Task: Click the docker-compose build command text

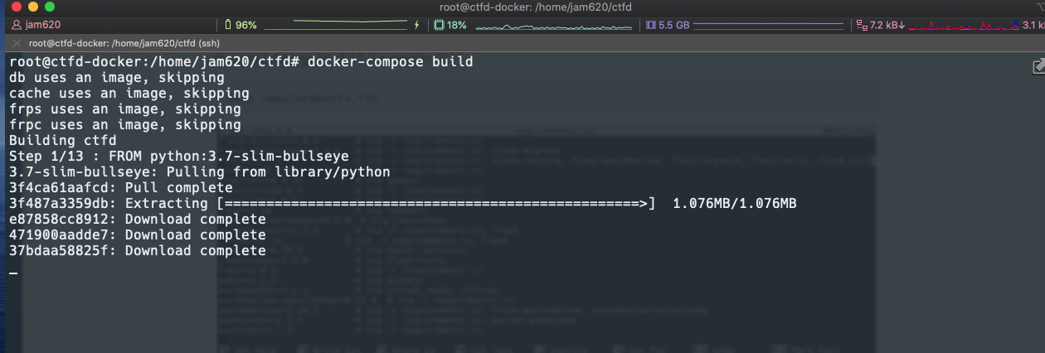Action: 391,62
